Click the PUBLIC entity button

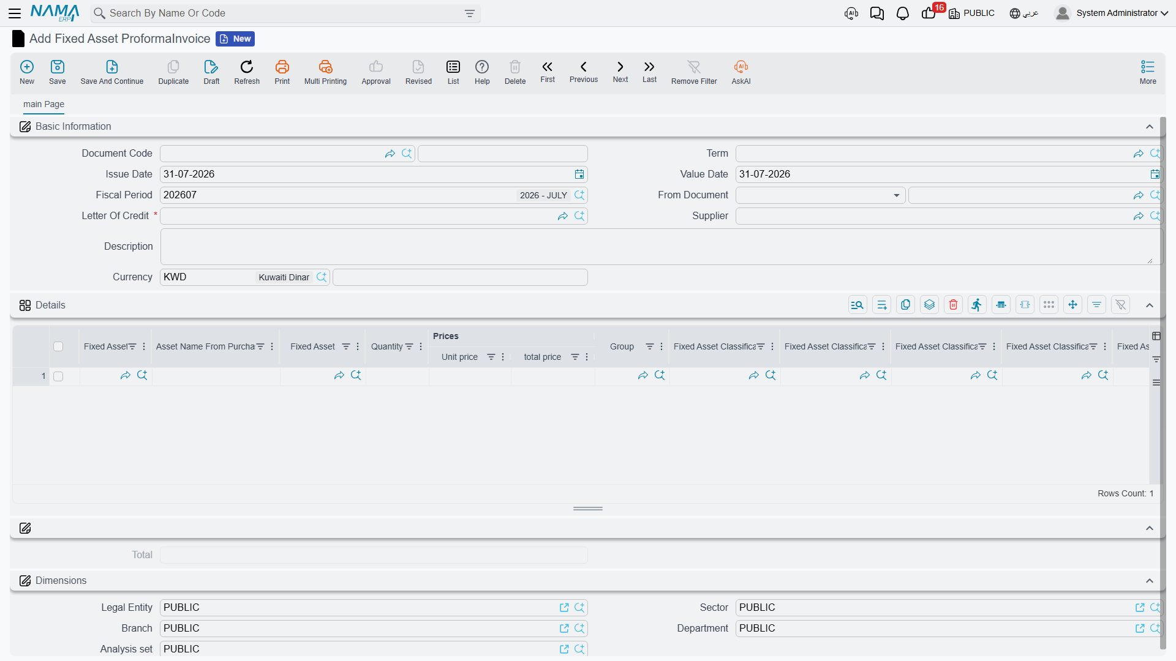pos(971,13)
